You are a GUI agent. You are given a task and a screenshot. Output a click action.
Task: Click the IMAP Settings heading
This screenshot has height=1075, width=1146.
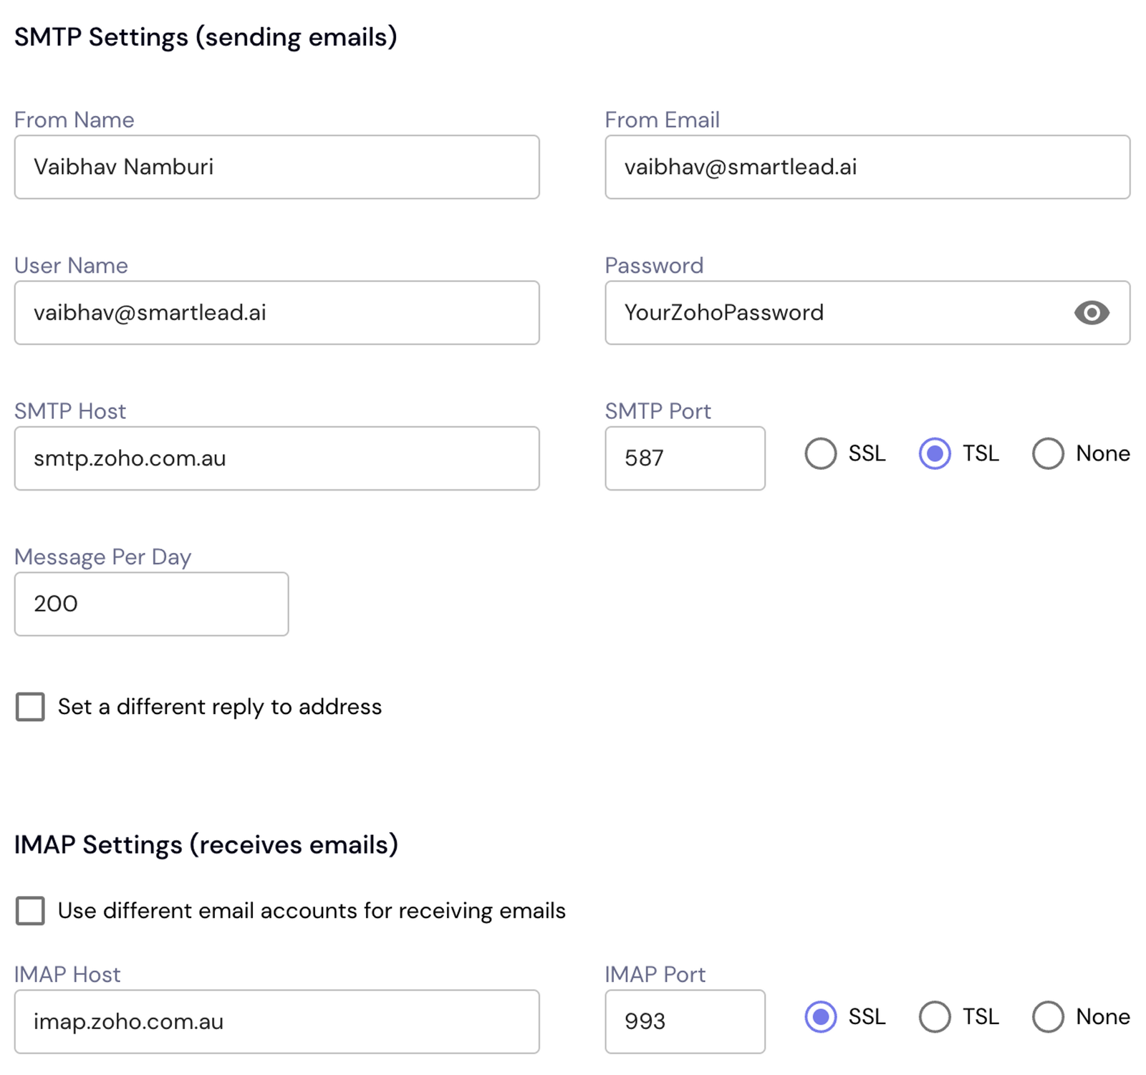coord(206,845)
